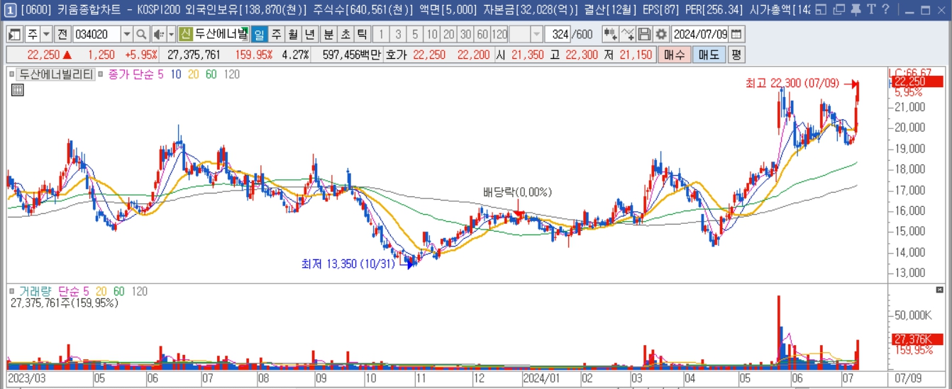Open the disabled interval dropdown after 120
This screenshot has height=389, width=952.
click(x=537, y=35)
